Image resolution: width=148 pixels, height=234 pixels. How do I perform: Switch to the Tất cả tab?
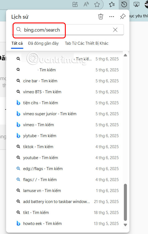(x=17, y=43)
